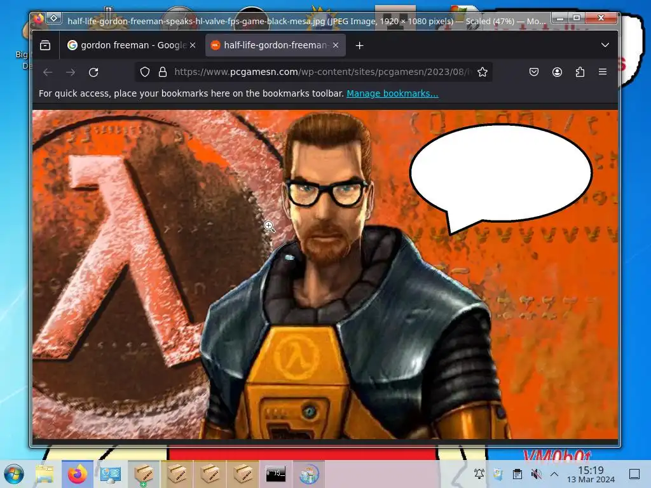Open the Start menu orb
Viewport: 651px width, 488px height.
click(14, 474)
